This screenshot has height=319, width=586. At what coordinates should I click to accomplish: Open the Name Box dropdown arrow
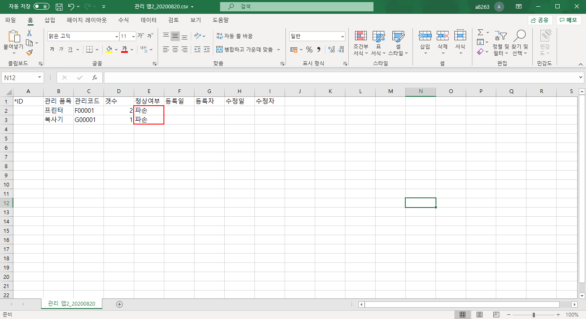pyautogui.click(x=40, y=78)
